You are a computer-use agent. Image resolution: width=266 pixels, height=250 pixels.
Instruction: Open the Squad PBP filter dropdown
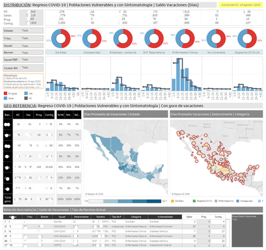pos(23,59)
